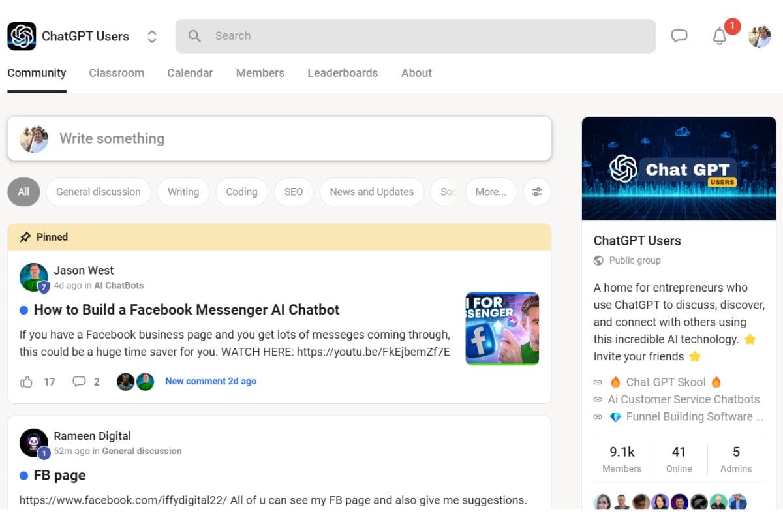Open the Chat GPT Skool link

point(666,382)
